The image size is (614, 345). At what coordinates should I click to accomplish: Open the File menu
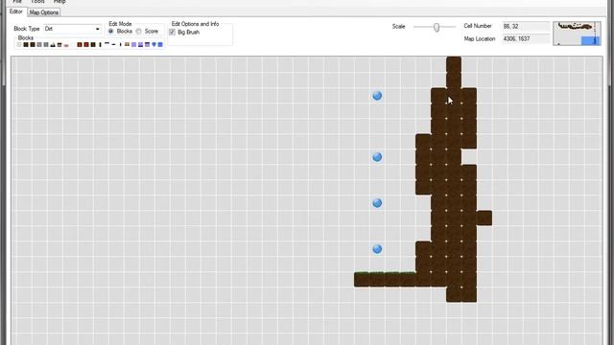pos(17,2)
